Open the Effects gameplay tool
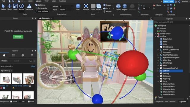The image size is (190, 107). coord(157,5)
